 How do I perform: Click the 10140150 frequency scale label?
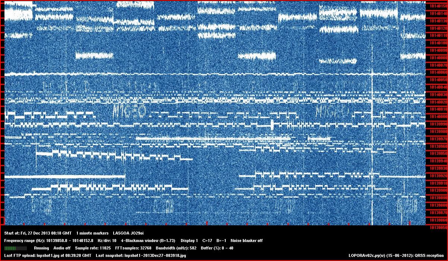point(436,6)
